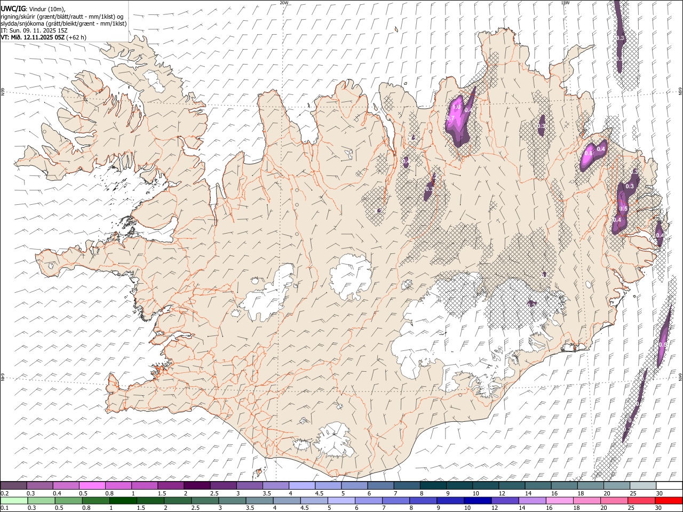Pick the bright red 30 legend swatch
Viewport: 683px width, 512px height.
point(669,500)
